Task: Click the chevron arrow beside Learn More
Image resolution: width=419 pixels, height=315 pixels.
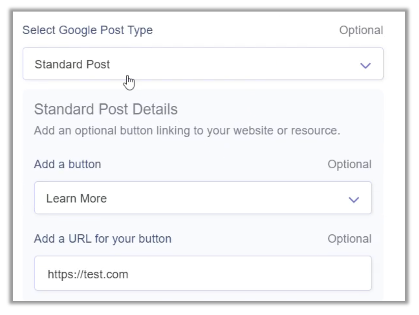Action: click(x=353, y=199)
